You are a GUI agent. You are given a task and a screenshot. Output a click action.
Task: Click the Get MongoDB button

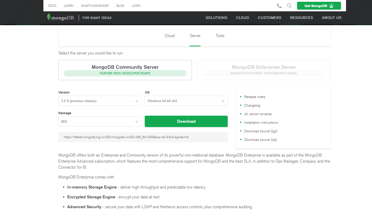[319, 6]
